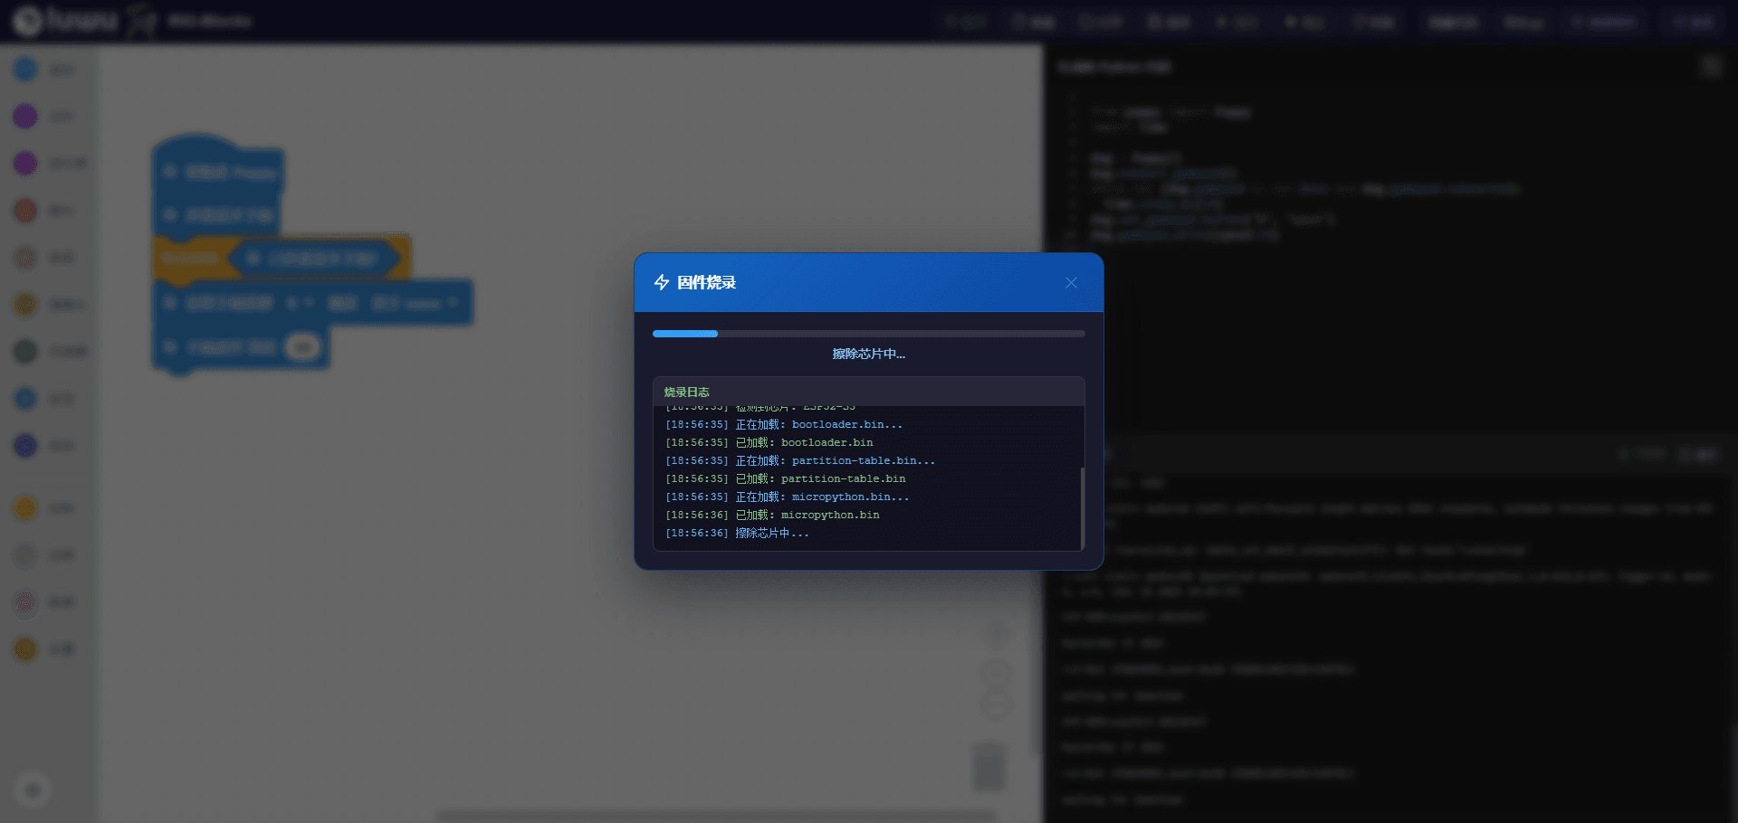
Task: Open the first blue block category circle
Action: pyautogui.click(x=25, y=69)
